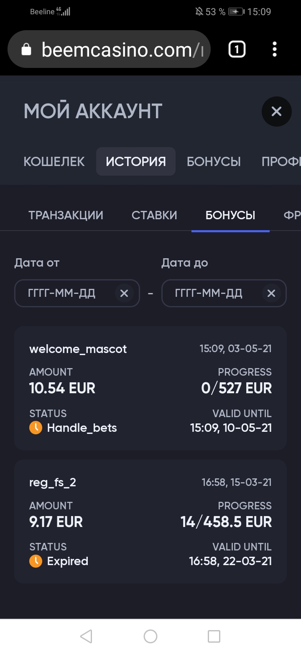
Task: Switch to the Транзакции history tab
Action: 66,215
